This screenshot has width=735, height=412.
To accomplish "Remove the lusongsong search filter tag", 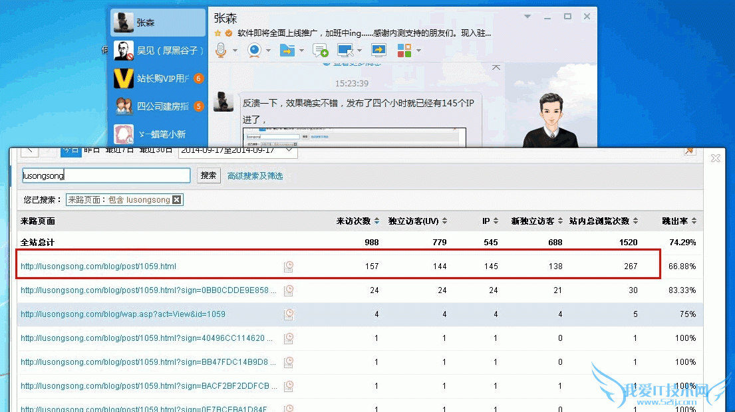I will [176, 200].
